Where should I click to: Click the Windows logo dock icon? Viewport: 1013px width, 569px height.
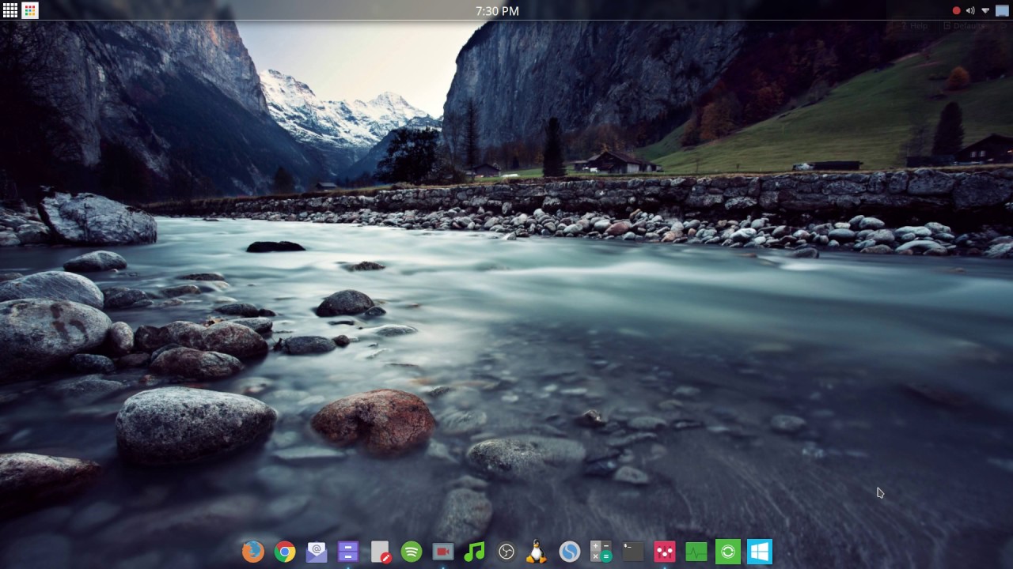[760, 552]
